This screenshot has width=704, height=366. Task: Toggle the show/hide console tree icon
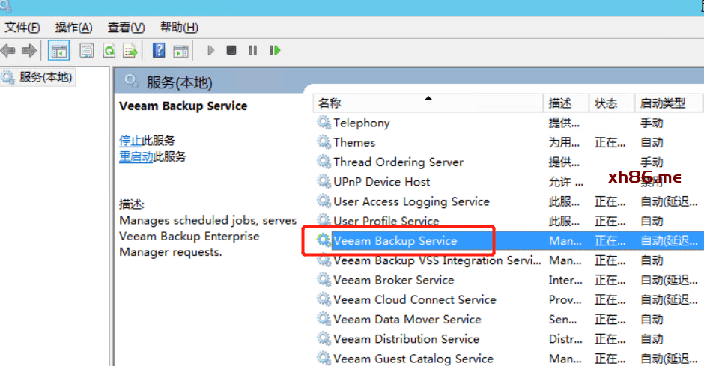[x=59, y=50]
